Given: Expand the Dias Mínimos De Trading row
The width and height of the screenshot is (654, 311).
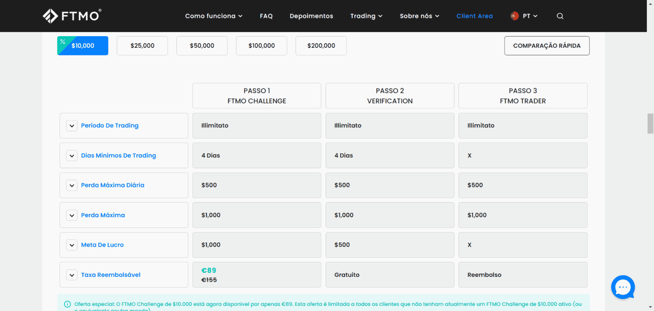Looking at the screenshot, I should point(72,155).
